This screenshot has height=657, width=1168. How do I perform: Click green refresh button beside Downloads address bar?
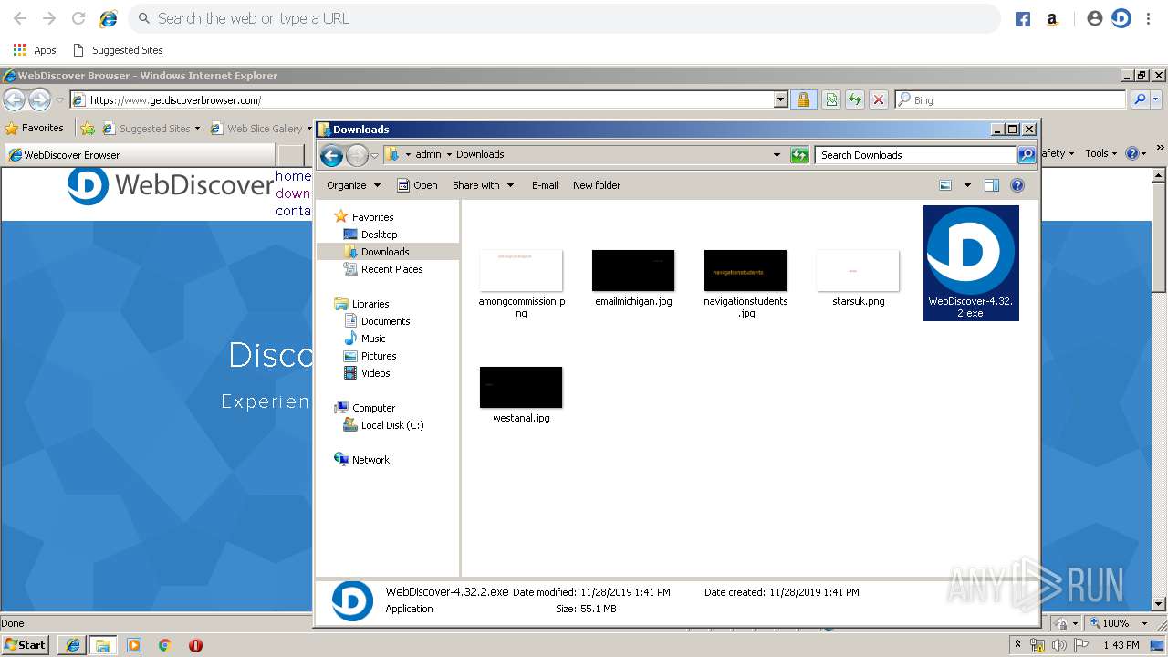pos(799,155)
